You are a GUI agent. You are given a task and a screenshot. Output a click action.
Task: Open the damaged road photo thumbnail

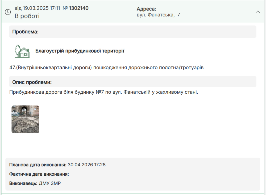point(26,119)
